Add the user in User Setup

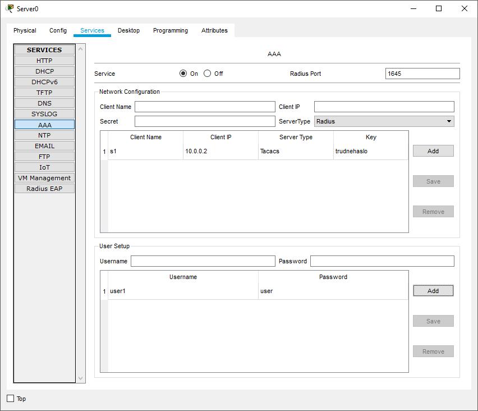pos(433,291)
